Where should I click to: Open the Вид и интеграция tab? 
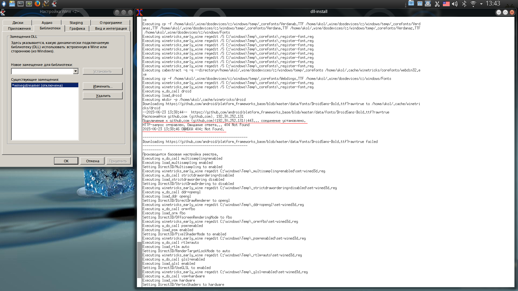click(x=111, y=28)
